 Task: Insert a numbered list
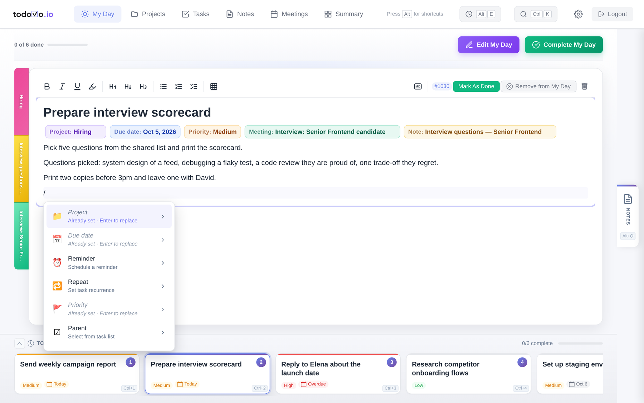tap(179, 86)
